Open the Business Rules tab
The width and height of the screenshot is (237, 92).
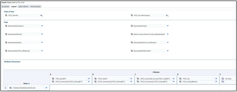35,6
